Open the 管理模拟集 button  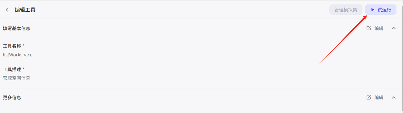point(346,10)
